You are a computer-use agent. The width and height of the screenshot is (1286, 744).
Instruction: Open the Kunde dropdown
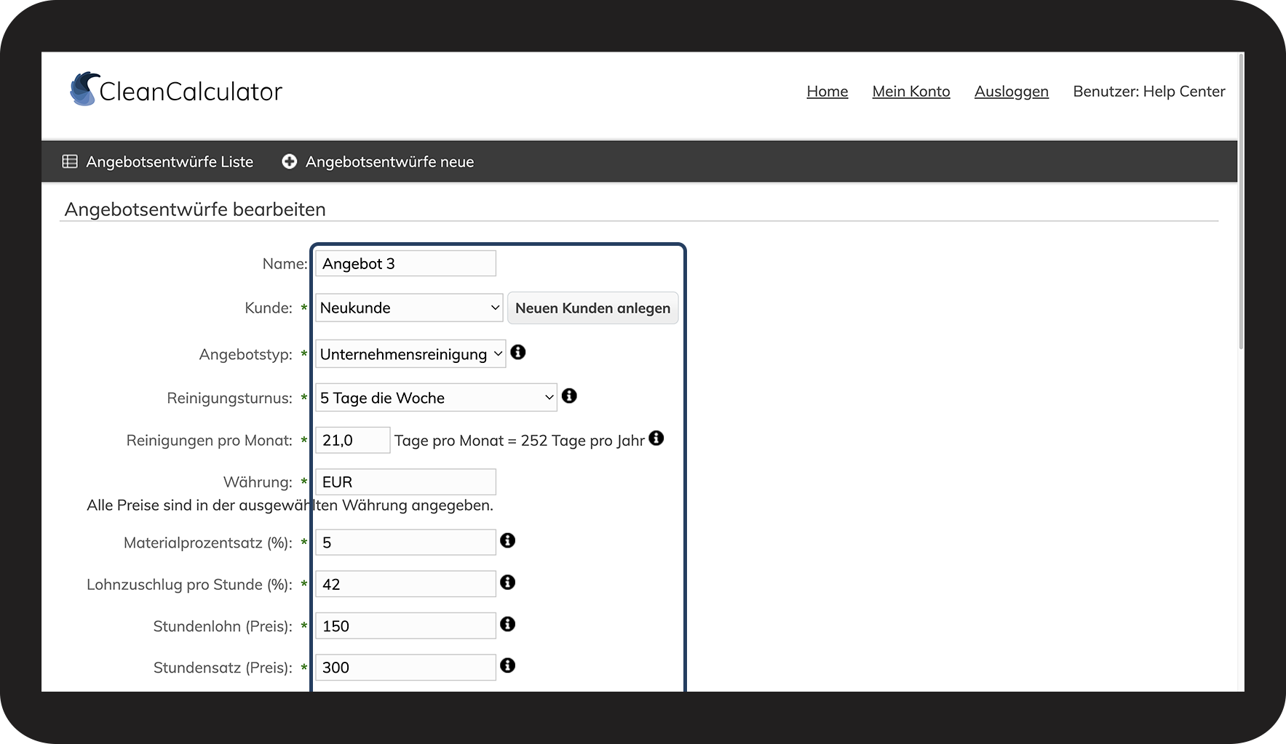click(x=409, y=308)
